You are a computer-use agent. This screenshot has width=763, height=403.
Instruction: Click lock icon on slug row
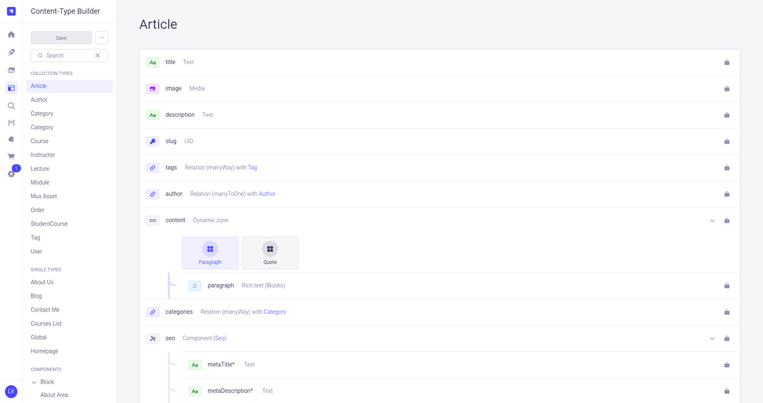pyautogui.click(x=727, y=141)
